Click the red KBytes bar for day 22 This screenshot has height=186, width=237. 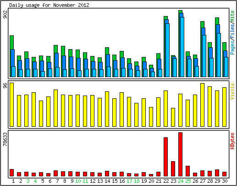pyautogui.click(x=165, y=157)
